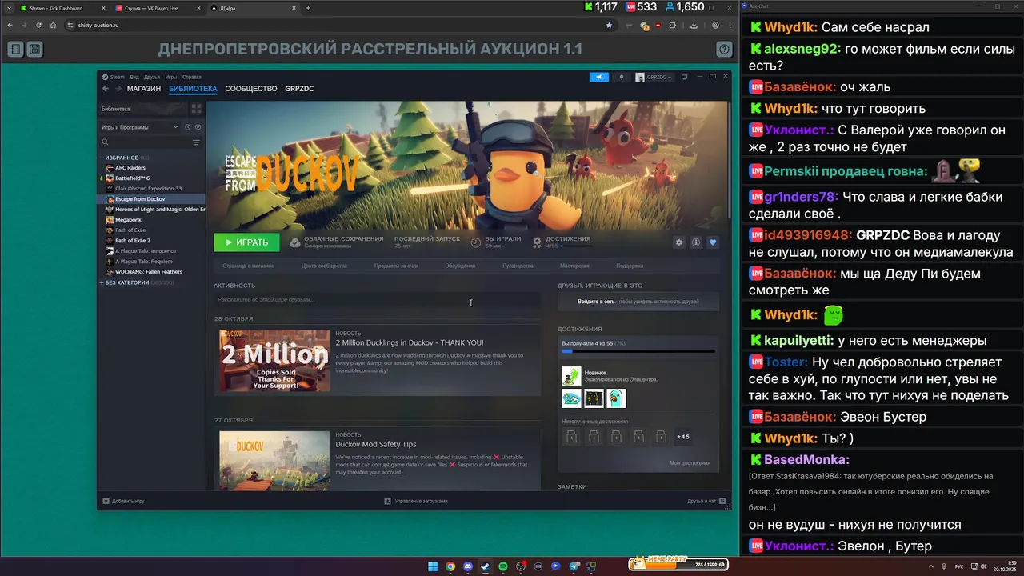This screenshot has width=1024, height=576.
Task: Bookmark the page with the star icon
Action: 609,26
